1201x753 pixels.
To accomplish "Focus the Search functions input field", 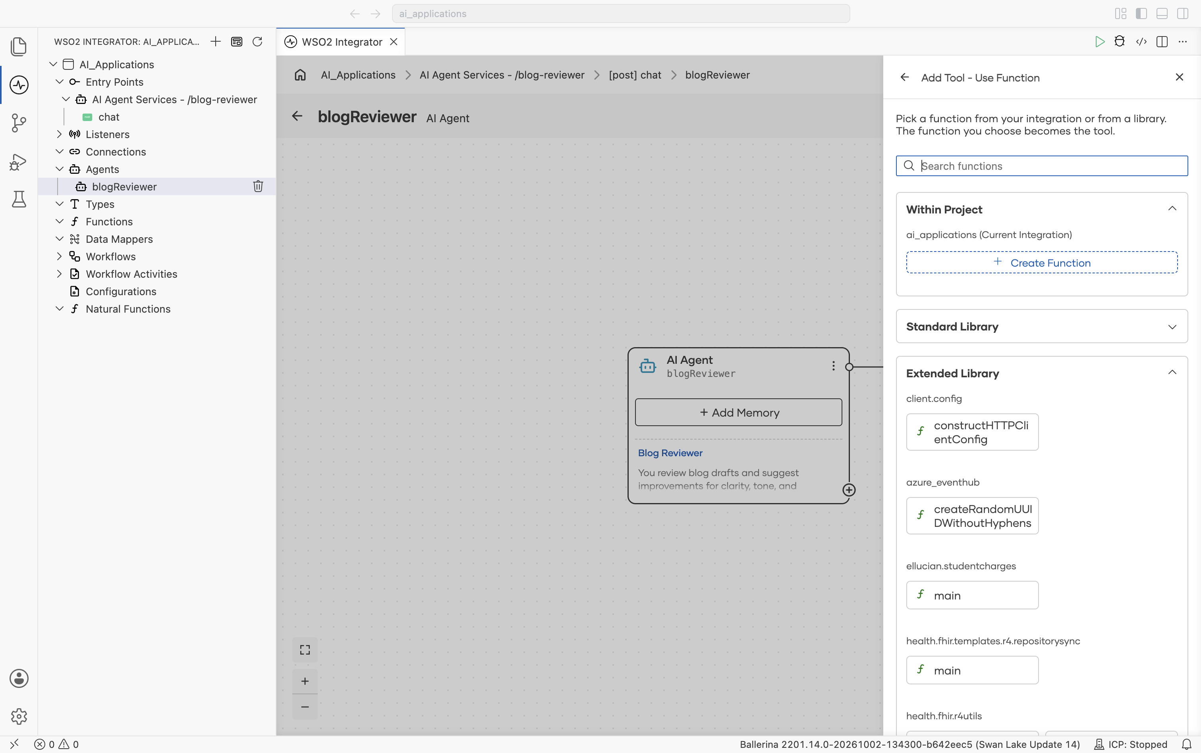I will (1041, 166).
